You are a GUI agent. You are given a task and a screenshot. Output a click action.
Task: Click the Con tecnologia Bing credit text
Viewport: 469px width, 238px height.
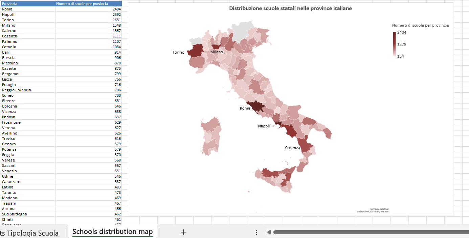379,208
